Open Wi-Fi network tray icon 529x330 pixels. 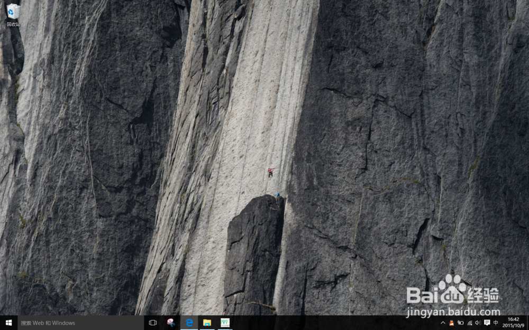470,323
